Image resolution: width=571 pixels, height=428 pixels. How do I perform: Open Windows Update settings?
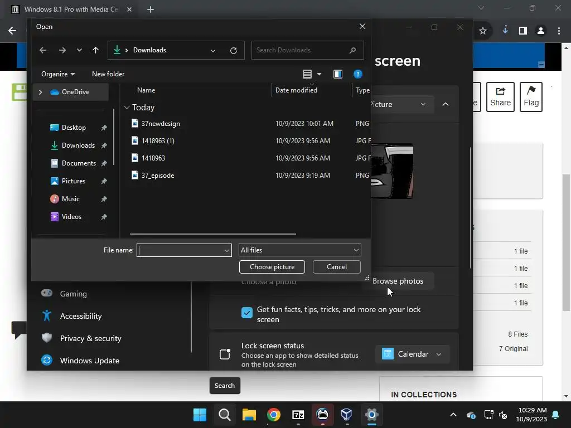point(90,361)
